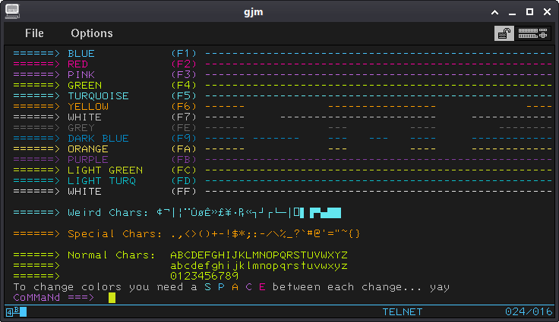The height and width of the screenshot is (322, 559).
Task: Click the PINK color label
Action: click(81, 75)
